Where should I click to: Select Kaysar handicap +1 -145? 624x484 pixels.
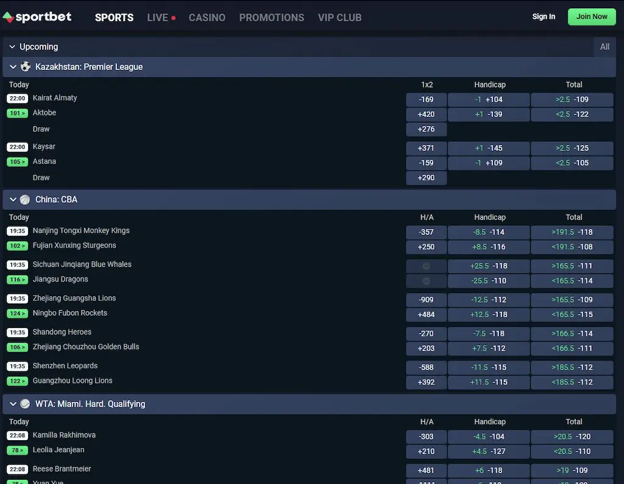pos(489,148)
